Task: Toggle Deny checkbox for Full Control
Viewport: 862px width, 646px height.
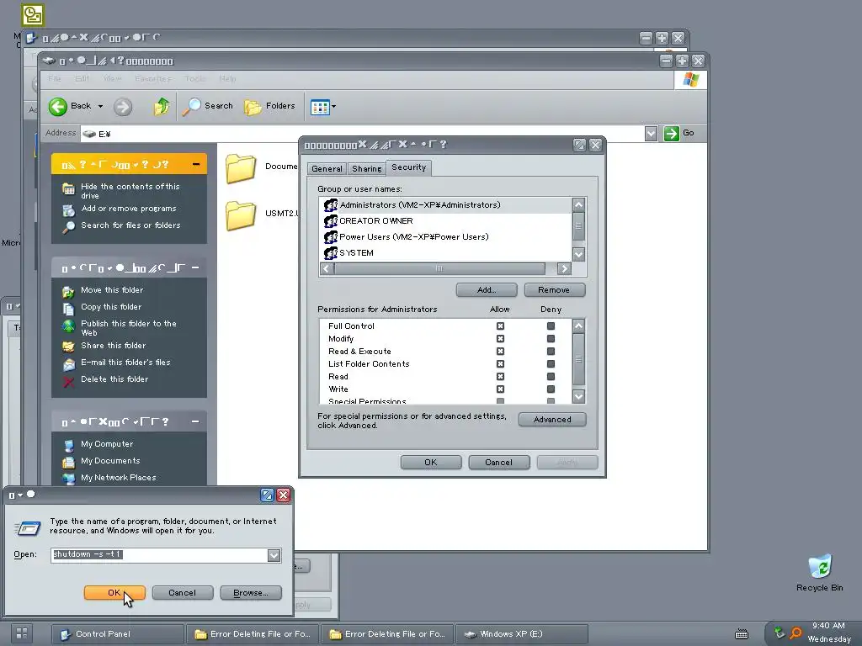Action: (551, 326)
